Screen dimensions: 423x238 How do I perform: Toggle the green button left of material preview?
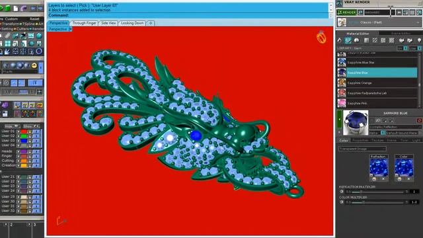[x=340, y=119]
